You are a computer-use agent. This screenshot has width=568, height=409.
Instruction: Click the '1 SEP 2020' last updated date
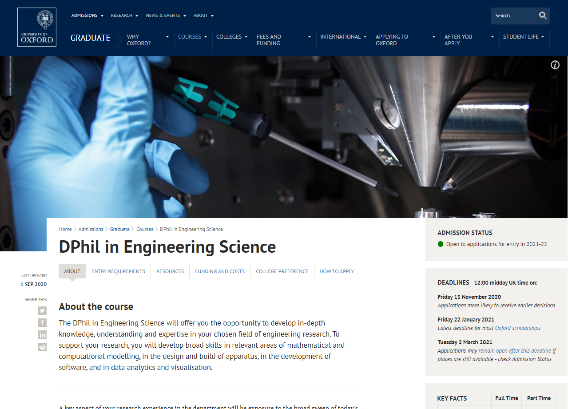(33, 285)
